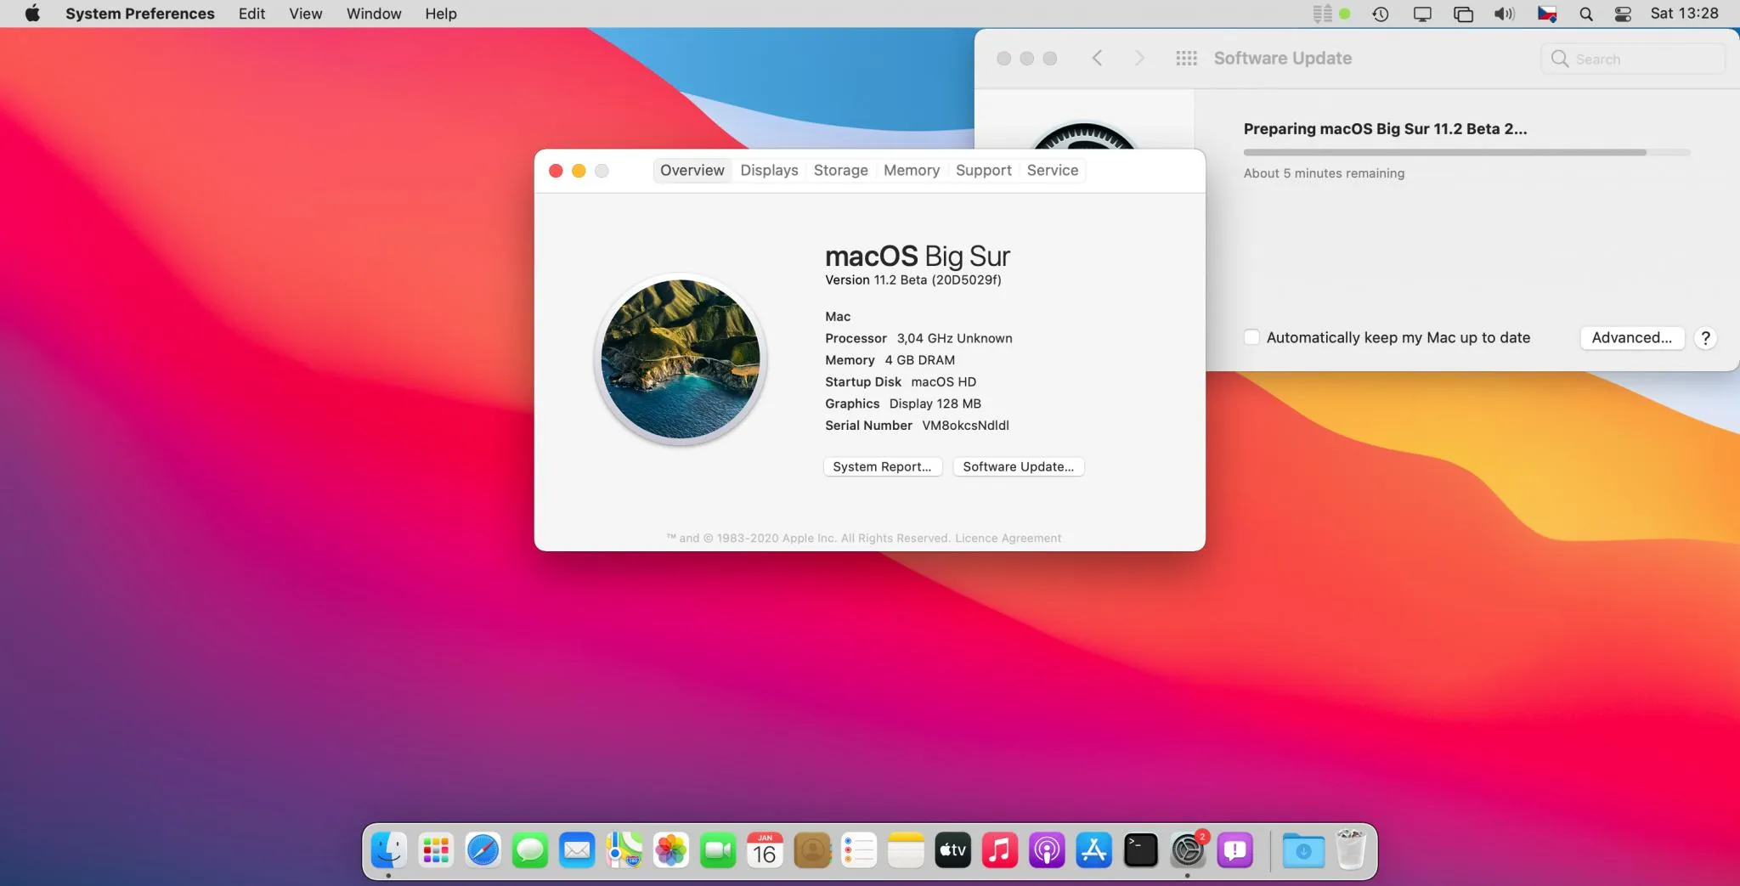The height and width of the screenshot is (886, 1740).
Task: Open Photos app in the Dock
Action: 671,849
